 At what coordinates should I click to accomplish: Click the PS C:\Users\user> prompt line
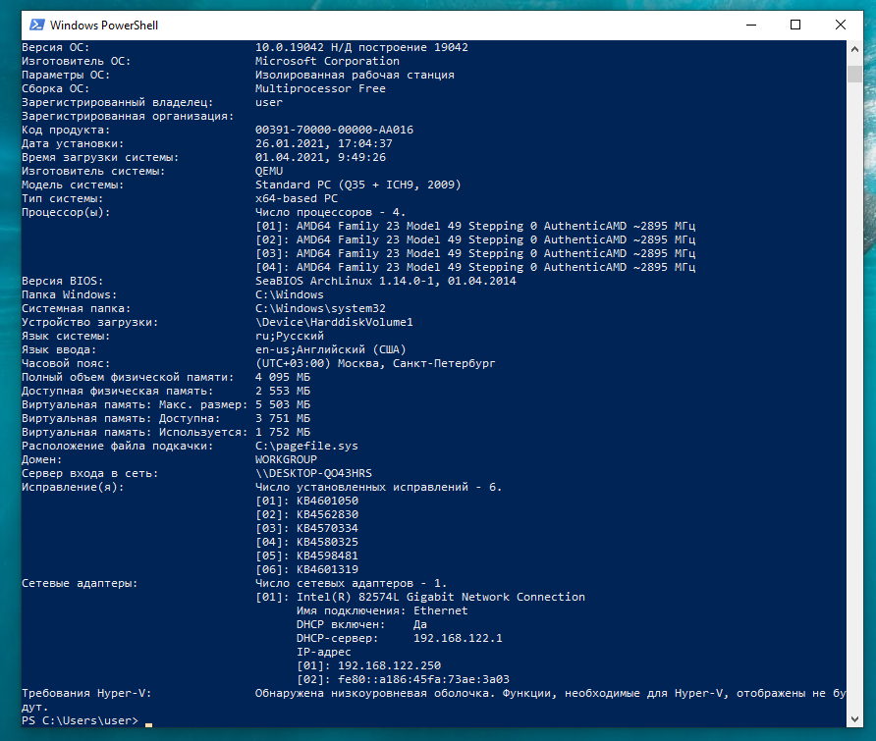80,720
